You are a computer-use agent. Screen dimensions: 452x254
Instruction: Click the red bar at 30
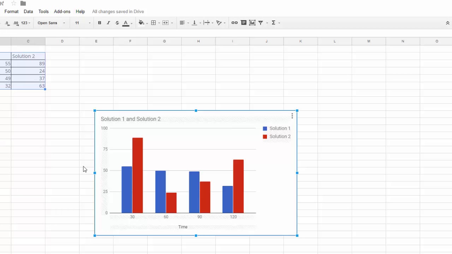click(138, 175)
